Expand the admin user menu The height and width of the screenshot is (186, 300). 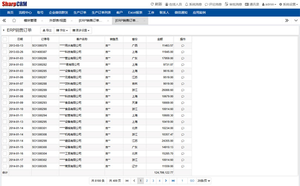[x=269, y=4]
